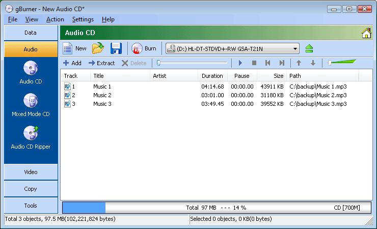This screenshot has width=377, height=229.
Task: Skip to the next track
Action: pyautogui.click(x=282, y=63)
